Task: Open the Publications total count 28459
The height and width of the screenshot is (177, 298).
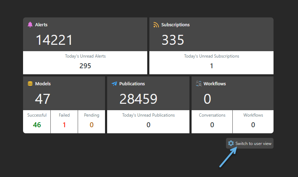Action: 138,99
